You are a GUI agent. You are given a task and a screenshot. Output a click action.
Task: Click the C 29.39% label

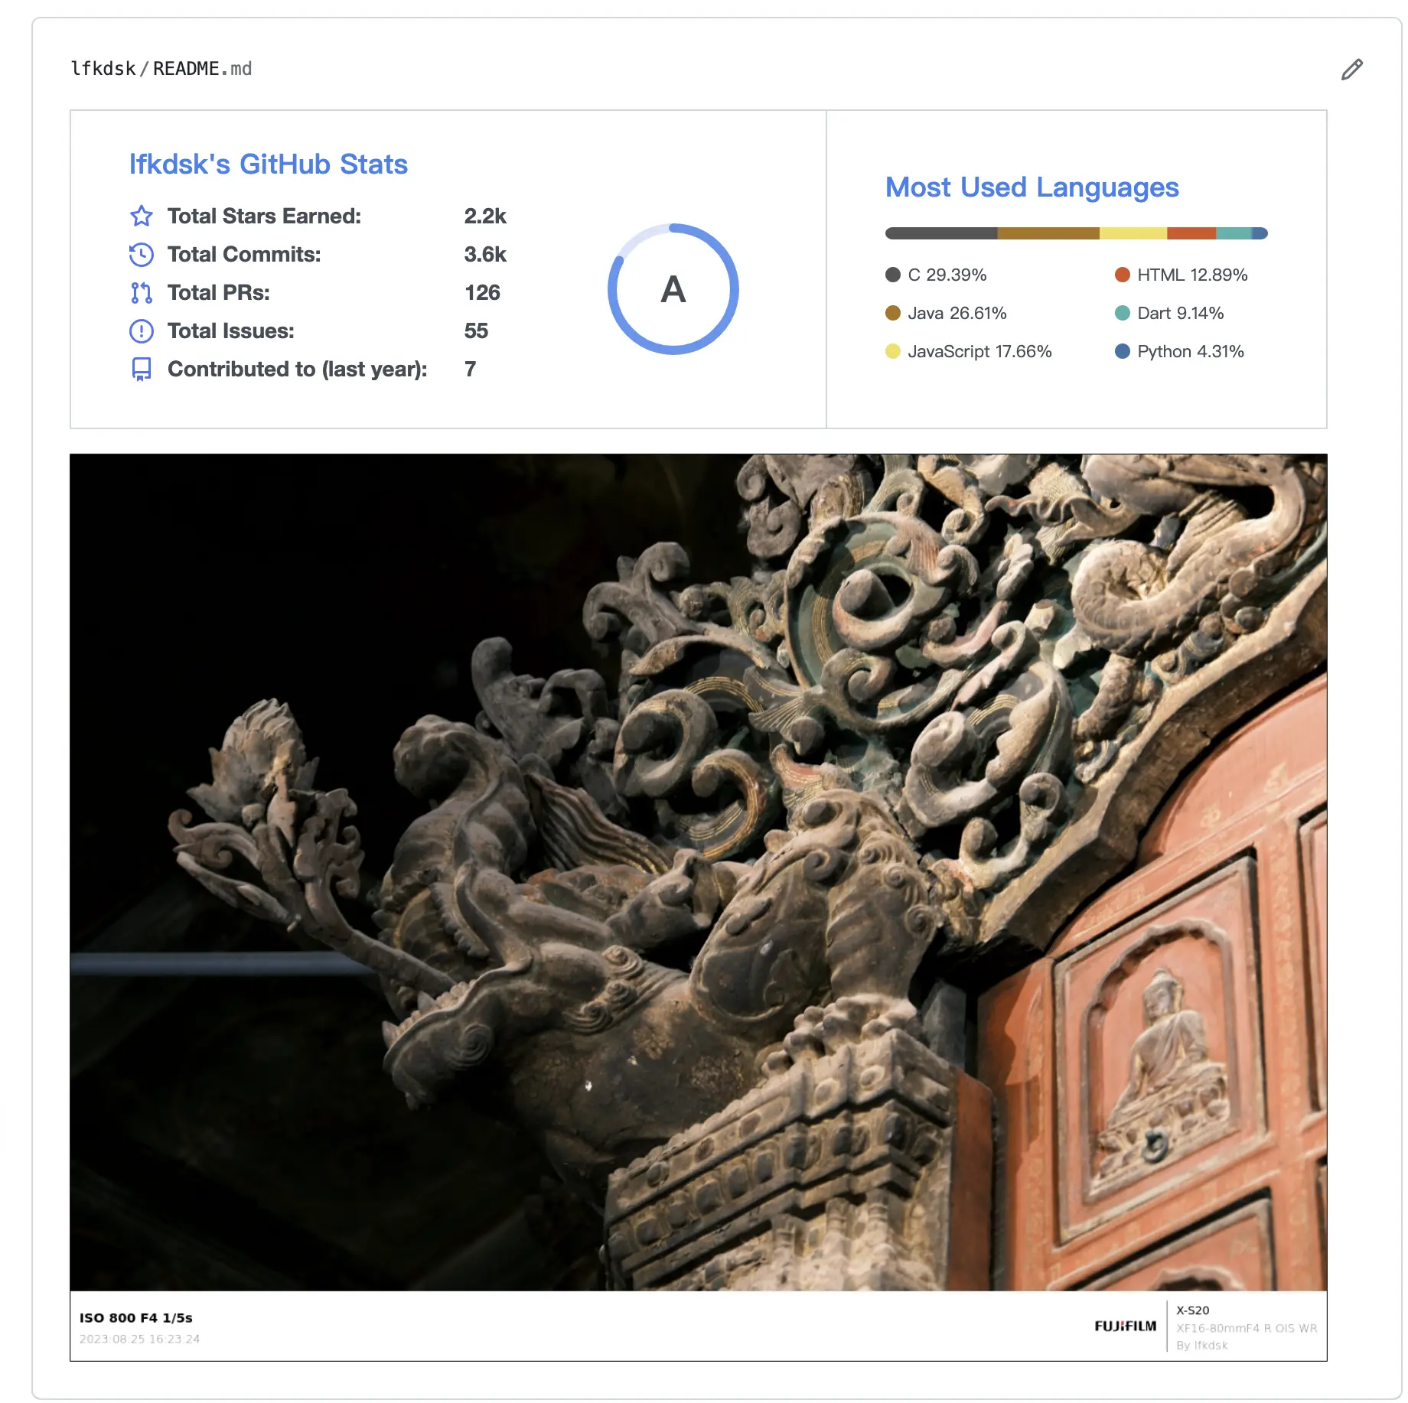pos(947,275)
